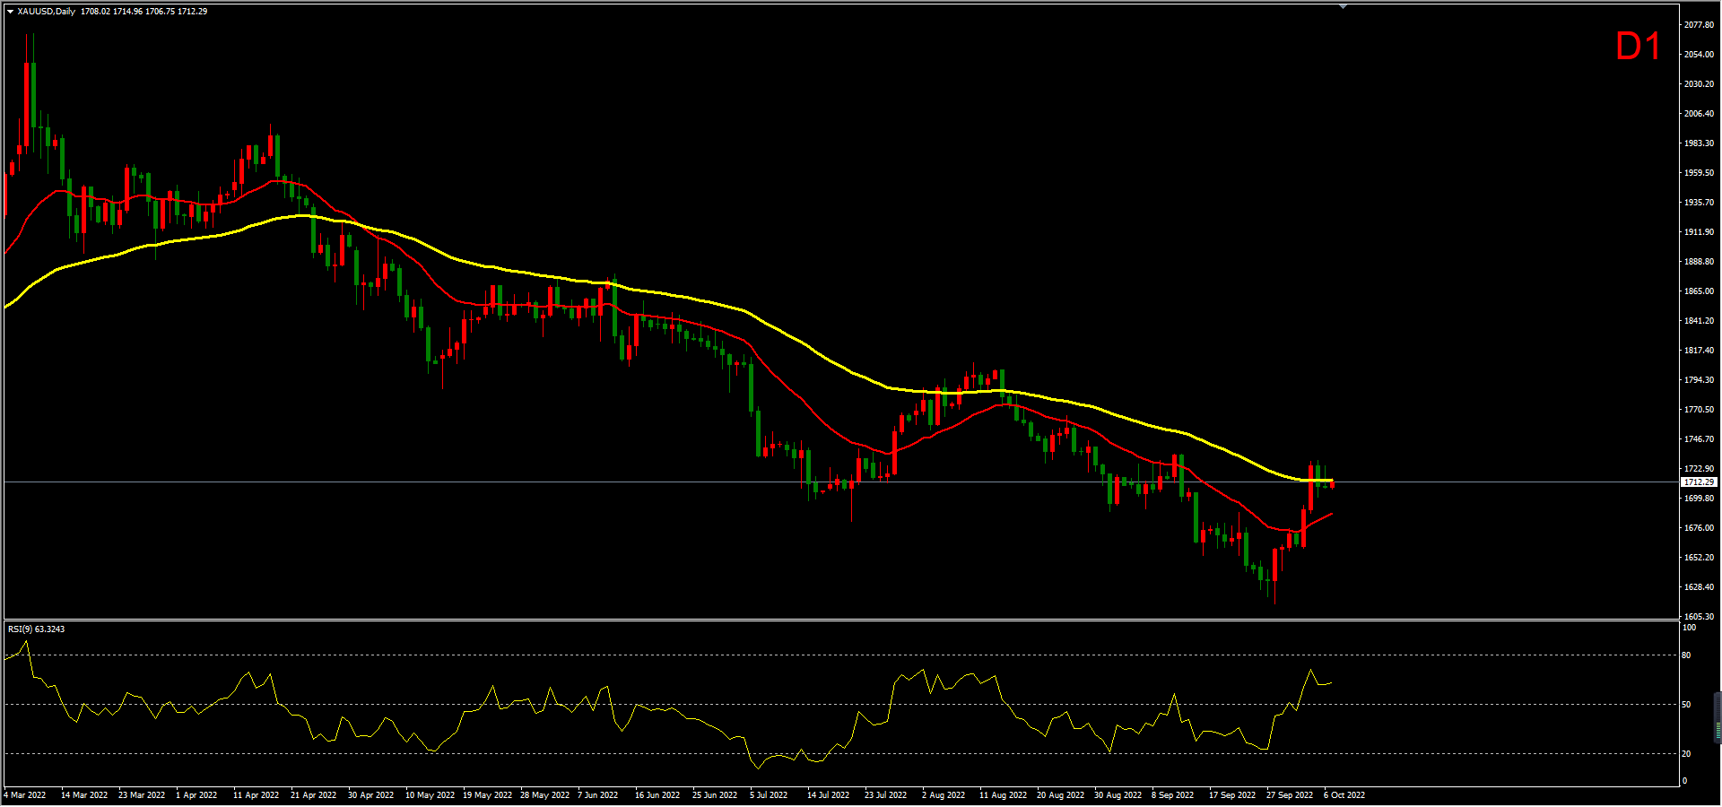Click the gray chart shift marker triangle
Screen dimensions: 1722x807
pyautogui.click(x=1343, y=6)
